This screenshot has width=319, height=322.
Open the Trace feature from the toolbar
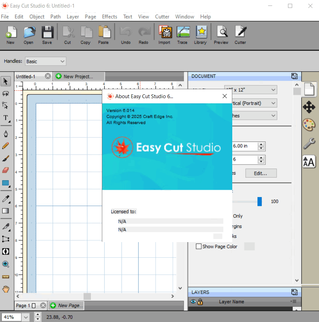[x=183, y=34]
